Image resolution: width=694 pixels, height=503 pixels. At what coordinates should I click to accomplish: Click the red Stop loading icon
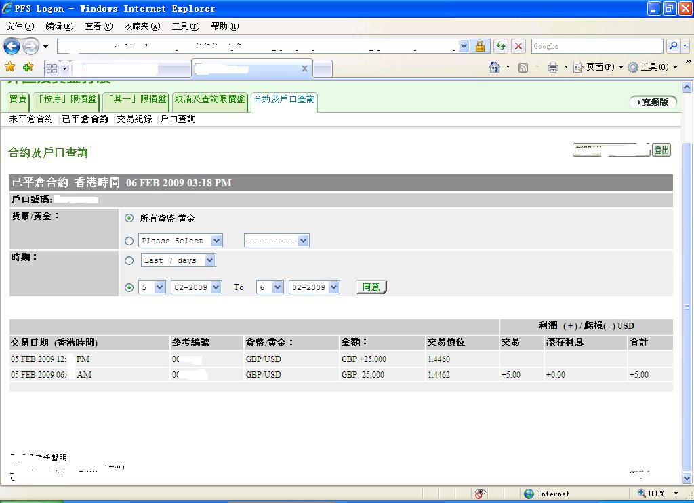(x=518, y=46)
